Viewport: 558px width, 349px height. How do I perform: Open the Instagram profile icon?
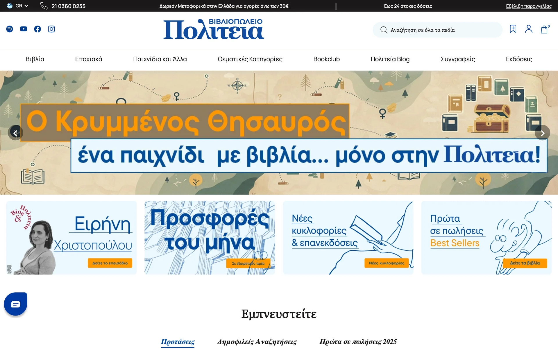pos(51,29)
